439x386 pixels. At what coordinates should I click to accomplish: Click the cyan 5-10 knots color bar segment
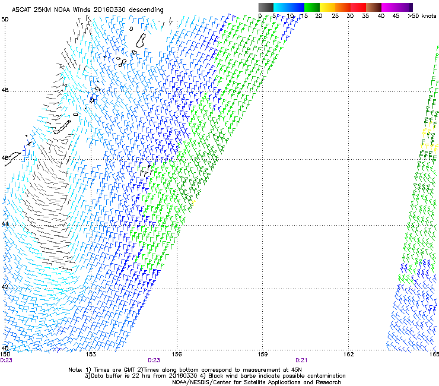(x=281, y=7)
